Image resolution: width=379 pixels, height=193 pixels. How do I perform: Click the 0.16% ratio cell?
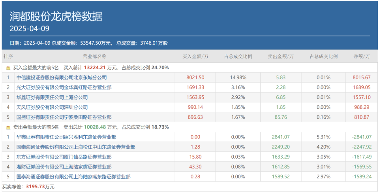coord(323,117)
